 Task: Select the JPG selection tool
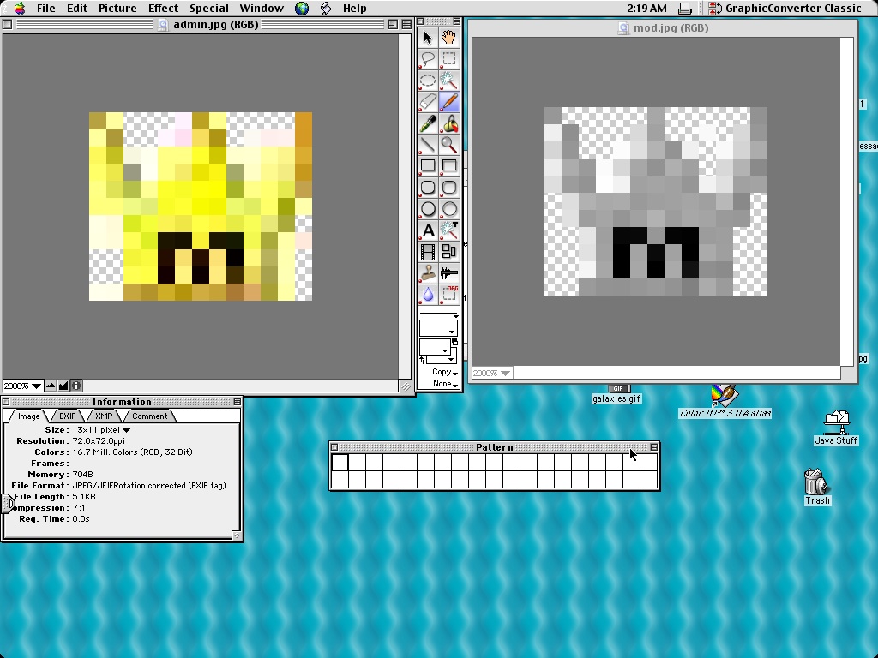(x=449, y=295)
